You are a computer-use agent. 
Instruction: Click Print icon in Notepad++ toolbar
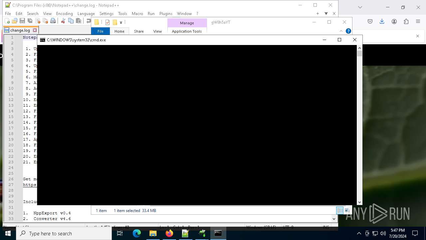53,21
